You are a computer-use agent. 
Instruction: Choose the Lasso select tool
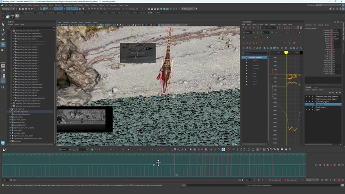(3, 30)
